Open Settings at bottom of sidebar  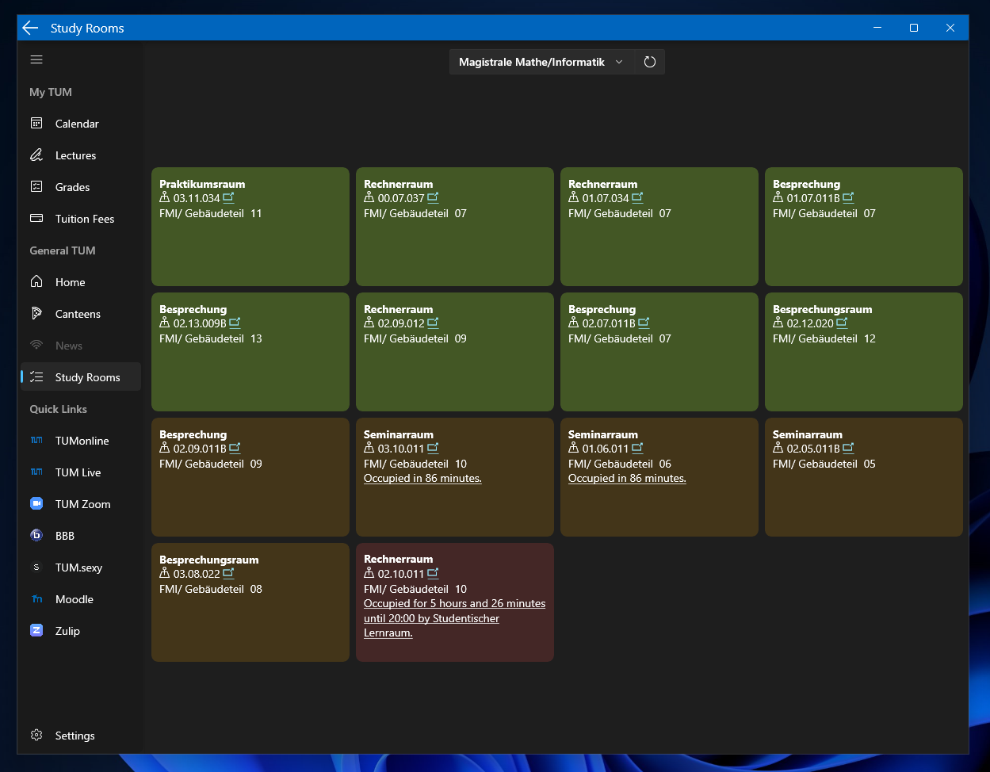point(75,736)
